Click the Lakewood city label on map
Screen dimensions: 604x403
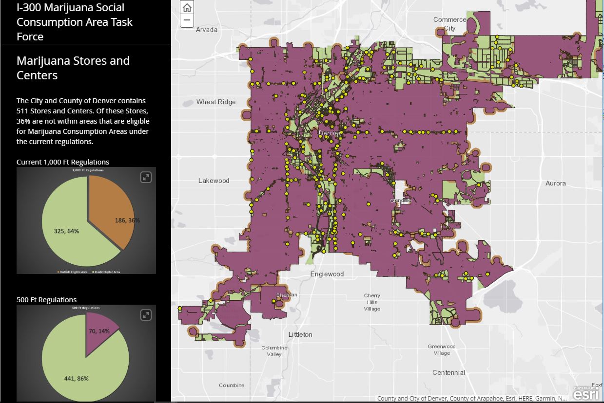(214, 181)
